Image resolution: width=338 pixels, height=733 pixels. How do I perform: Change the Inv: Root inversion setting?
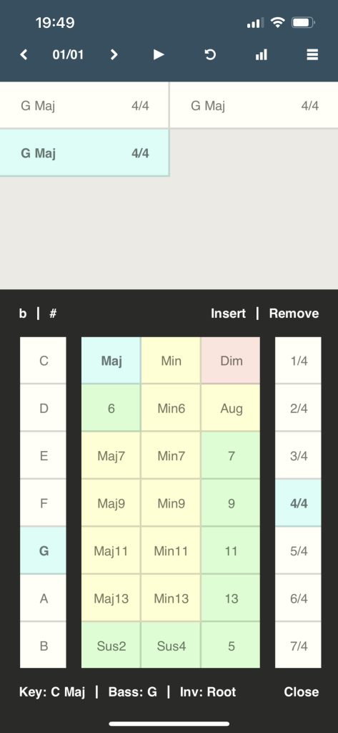208,692
